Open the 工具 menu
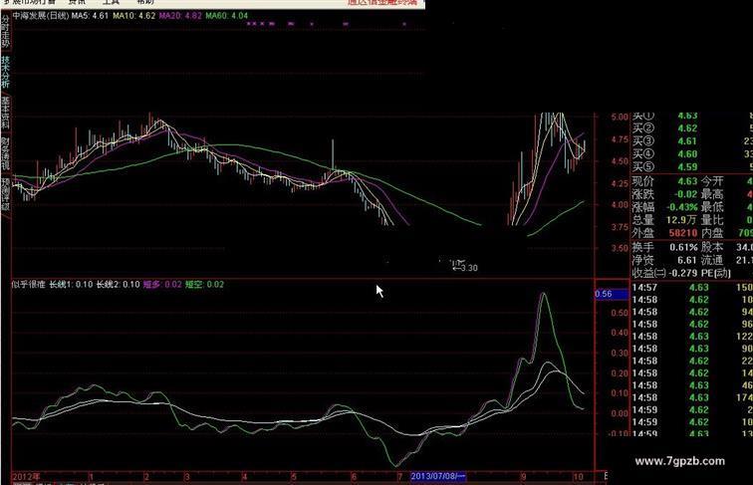This screenshot has height=485, width=753. (x=111, y=2)
